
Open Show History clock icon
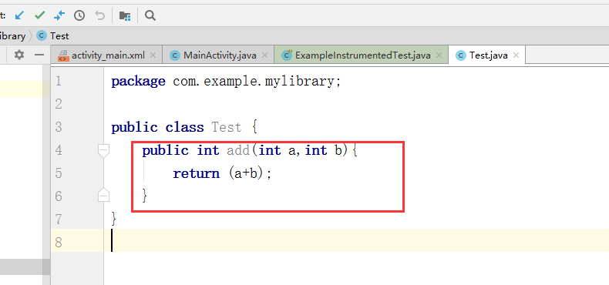pos(79,15)
